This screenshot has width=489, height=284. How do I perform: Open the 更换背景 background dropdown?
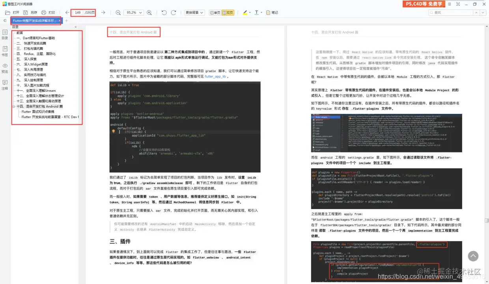pos(194,13)
